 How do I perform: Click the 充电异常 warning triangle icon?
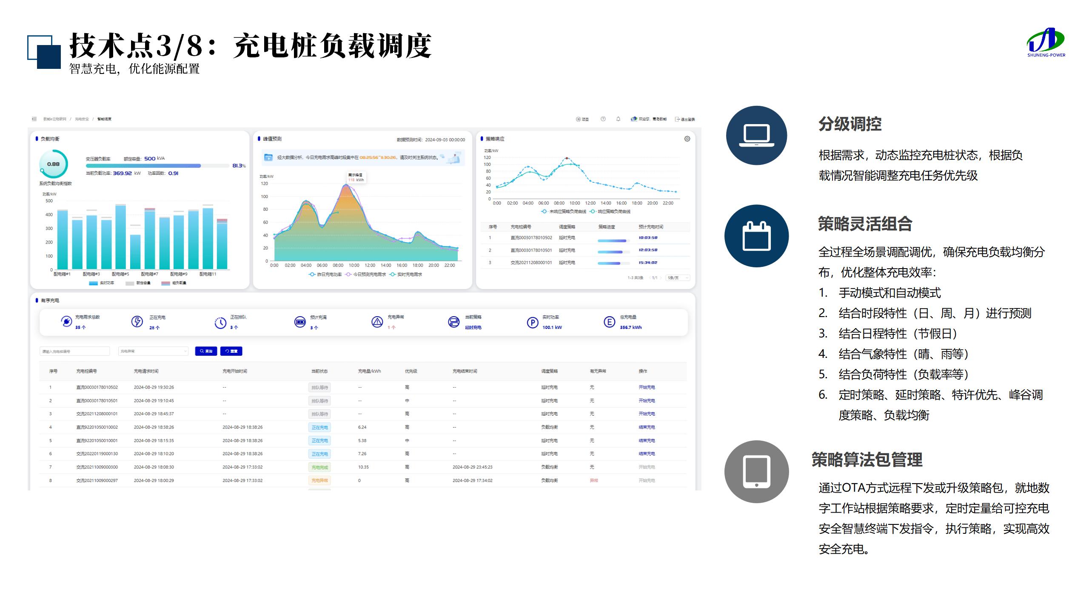click(377, 322)
